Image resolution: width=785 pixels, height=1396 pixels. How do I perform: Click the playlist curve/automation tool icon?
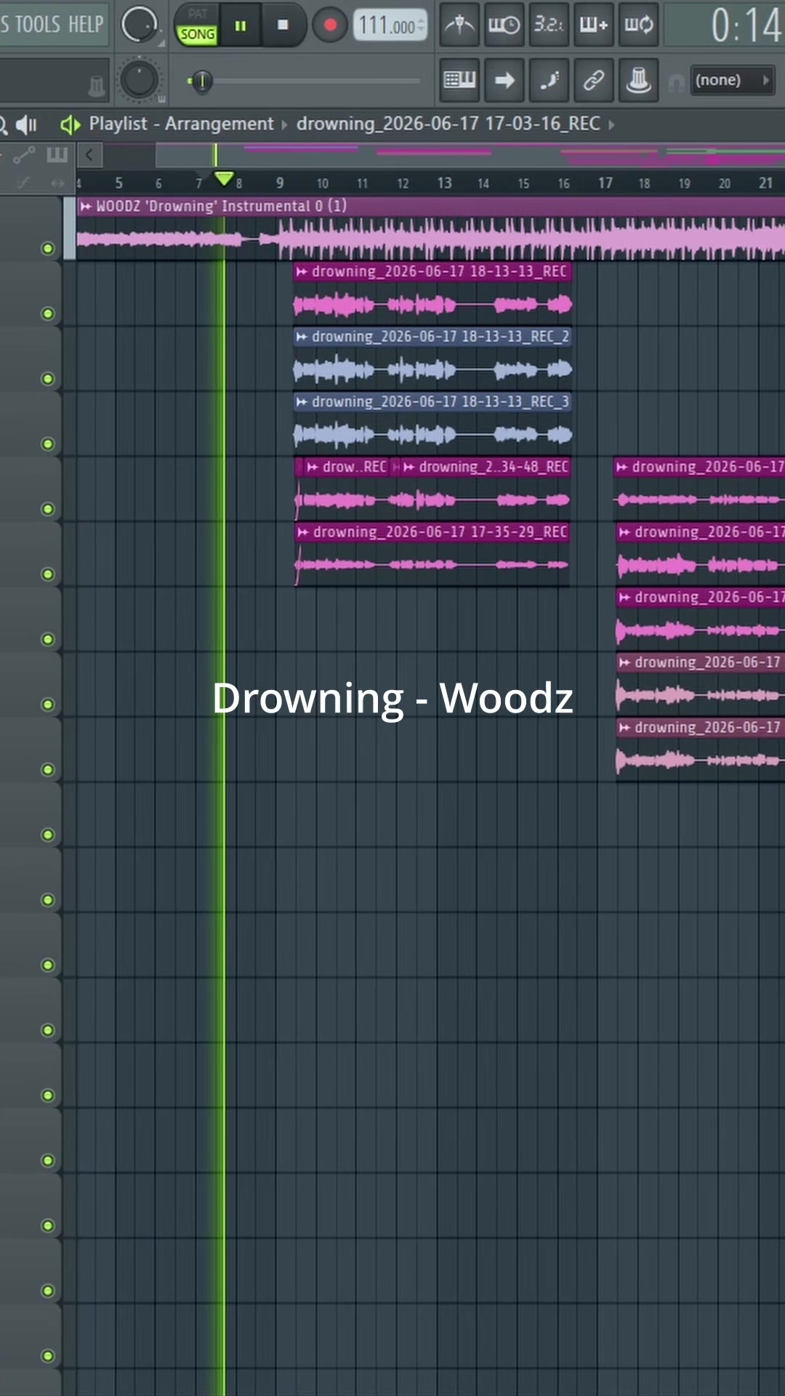tap(24, 154)
